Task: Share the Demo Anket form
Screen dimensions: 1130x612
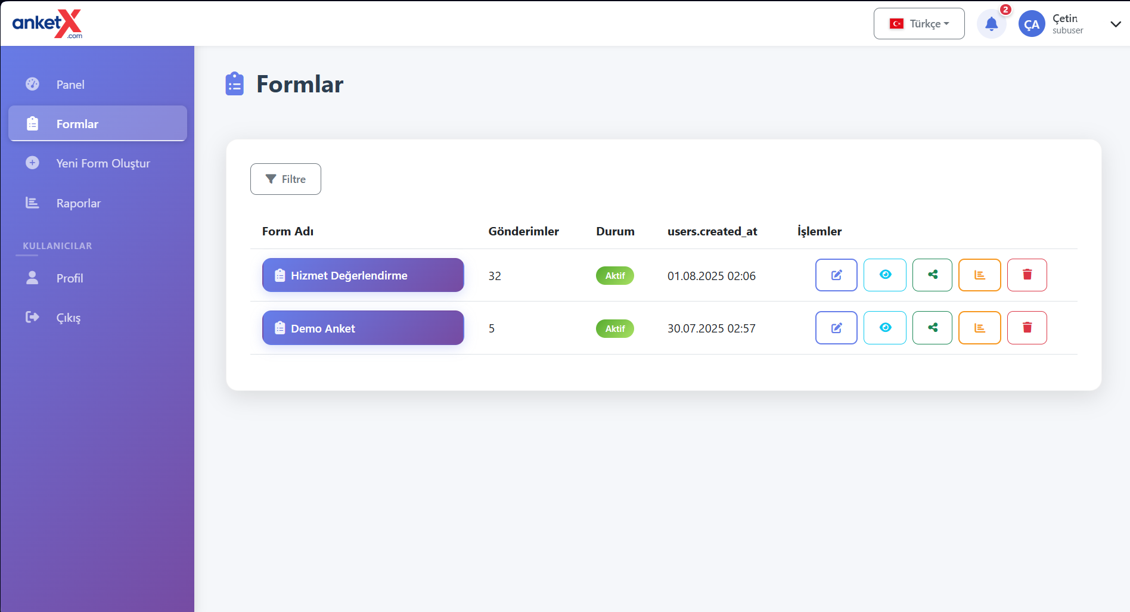Action: 932,328
